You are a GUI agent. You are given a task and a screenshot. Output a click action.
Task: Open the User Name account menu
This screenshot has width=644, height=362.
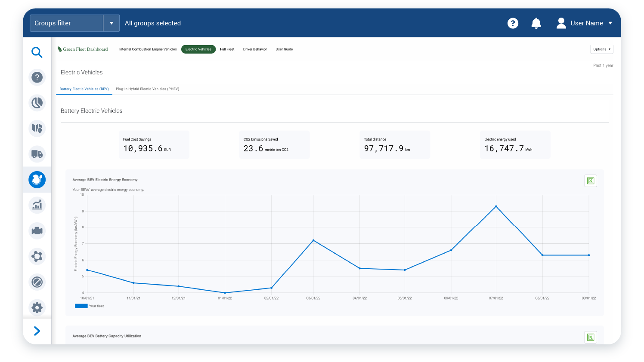coord(585,23)
